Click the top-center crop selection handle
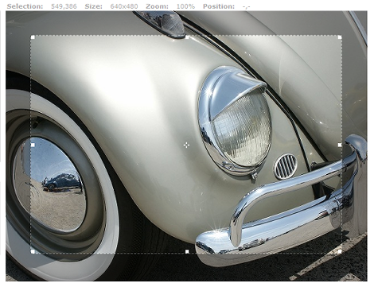The width and height of the screenshot is (374, 287). [x=187, y=37]
